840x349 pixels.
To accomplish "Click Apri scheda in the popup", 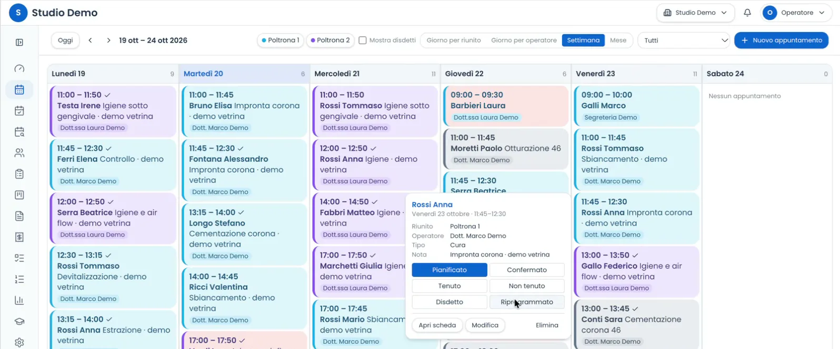I will click(x=437, y=325).
